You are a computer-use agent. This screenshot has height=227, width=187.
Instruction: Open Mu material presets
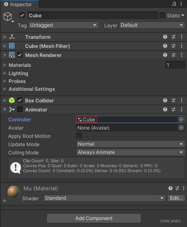tap(177, 188)
